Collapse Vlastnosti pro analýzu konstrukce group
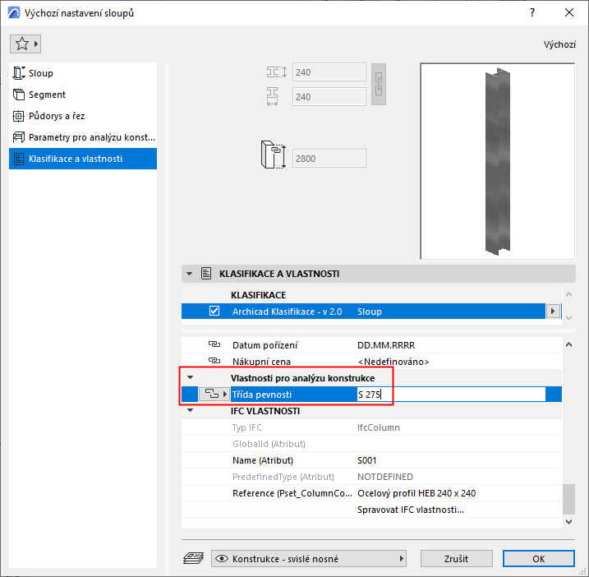 point(191,377)
